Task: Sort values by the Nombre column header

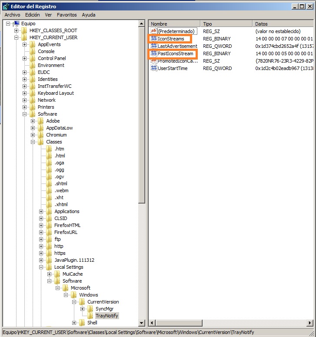Action: pos(174,24)
